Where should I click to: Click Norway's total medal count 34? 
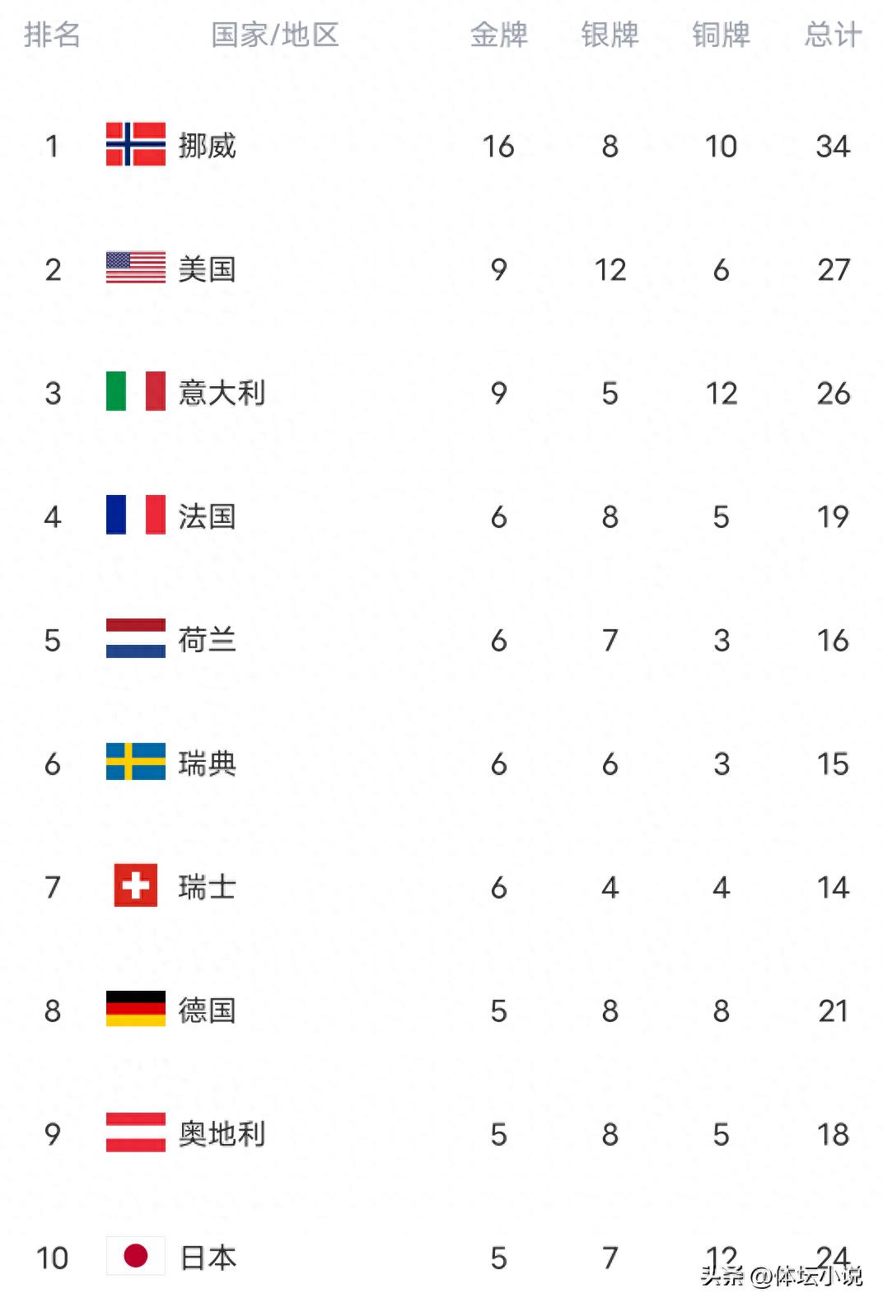click(833, 146)
